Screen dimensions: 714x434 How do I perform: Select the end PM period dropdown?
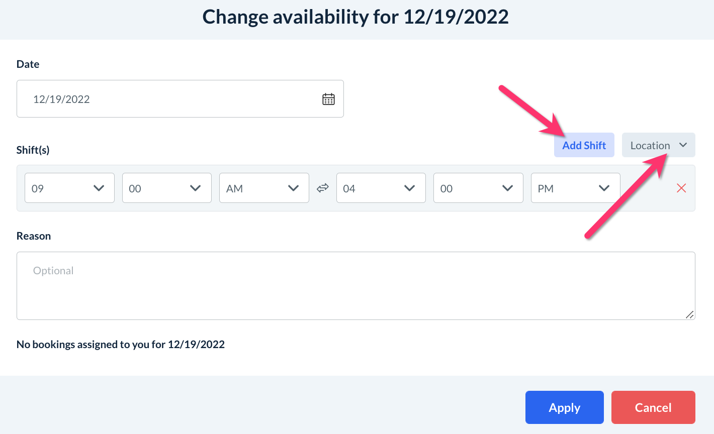(x=575, y=188)
